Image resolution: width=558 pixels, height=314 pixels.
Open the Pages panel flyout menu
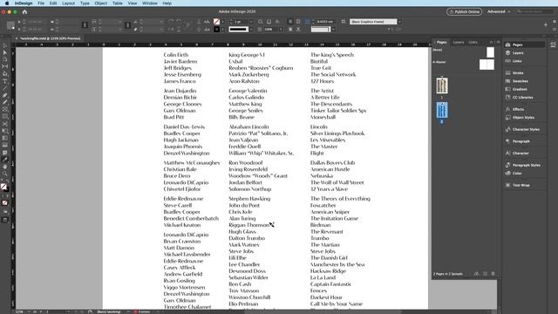[498, 42]
